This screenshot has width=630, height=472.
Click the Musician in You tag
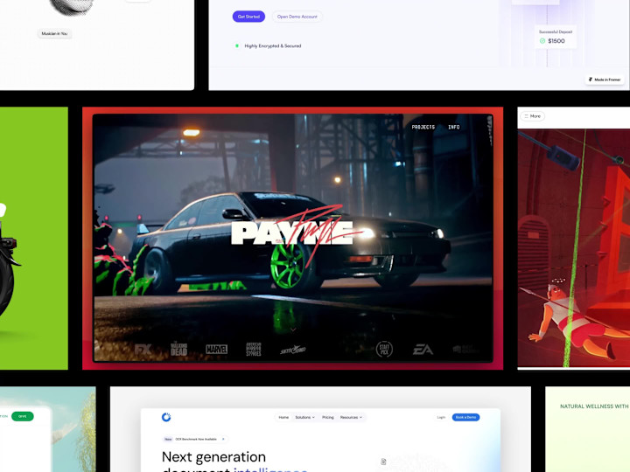tap(54, 34)
